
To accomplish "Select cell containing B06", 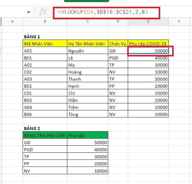I will (45, 114).
